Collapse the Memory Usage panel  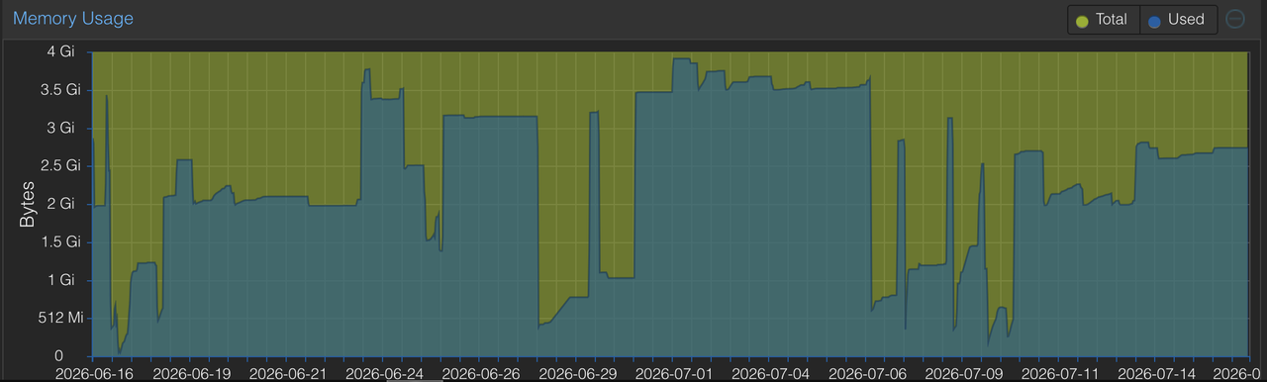click(1235, 19)
